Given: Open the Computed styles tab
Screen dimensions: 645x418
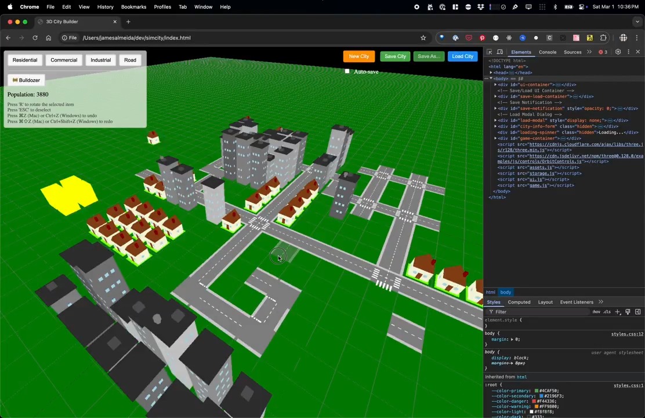Looking at the screenshot, I should pos(519,302).
